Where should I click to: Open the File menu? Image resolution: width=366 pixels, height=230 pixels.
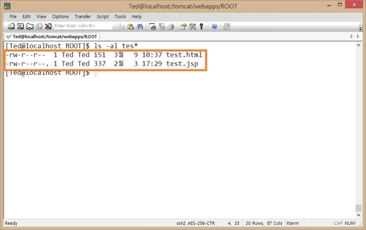[x=13, y=16]
